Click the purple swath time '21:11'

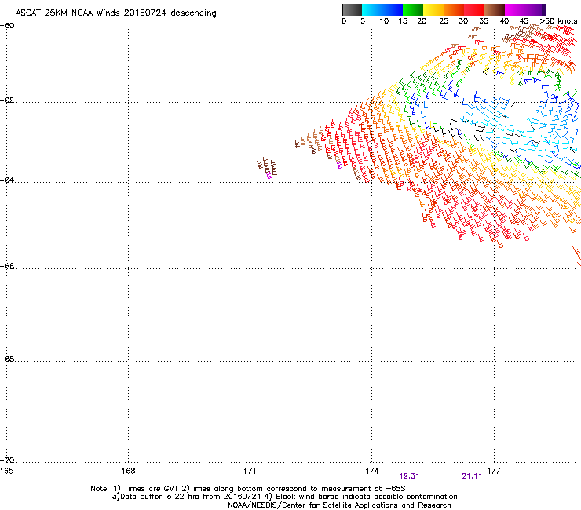(472, 476)
